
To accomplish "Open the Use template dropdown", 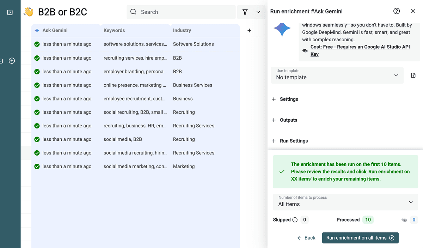I will pyautogui.click(x=337, y=75).
